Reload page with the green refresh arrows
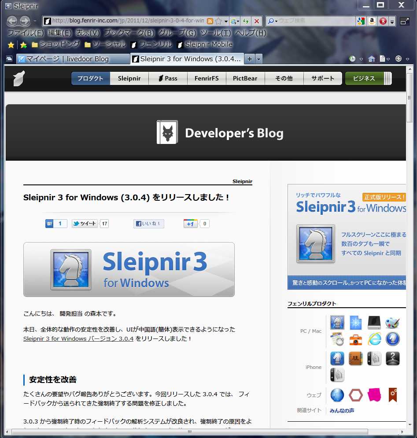Screen dimensions: 417x438 246,21
